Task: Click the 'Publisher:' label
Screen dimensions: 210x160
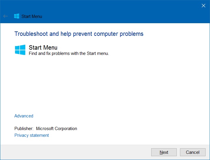Action: pyautogui.click(x=24, y=129)
